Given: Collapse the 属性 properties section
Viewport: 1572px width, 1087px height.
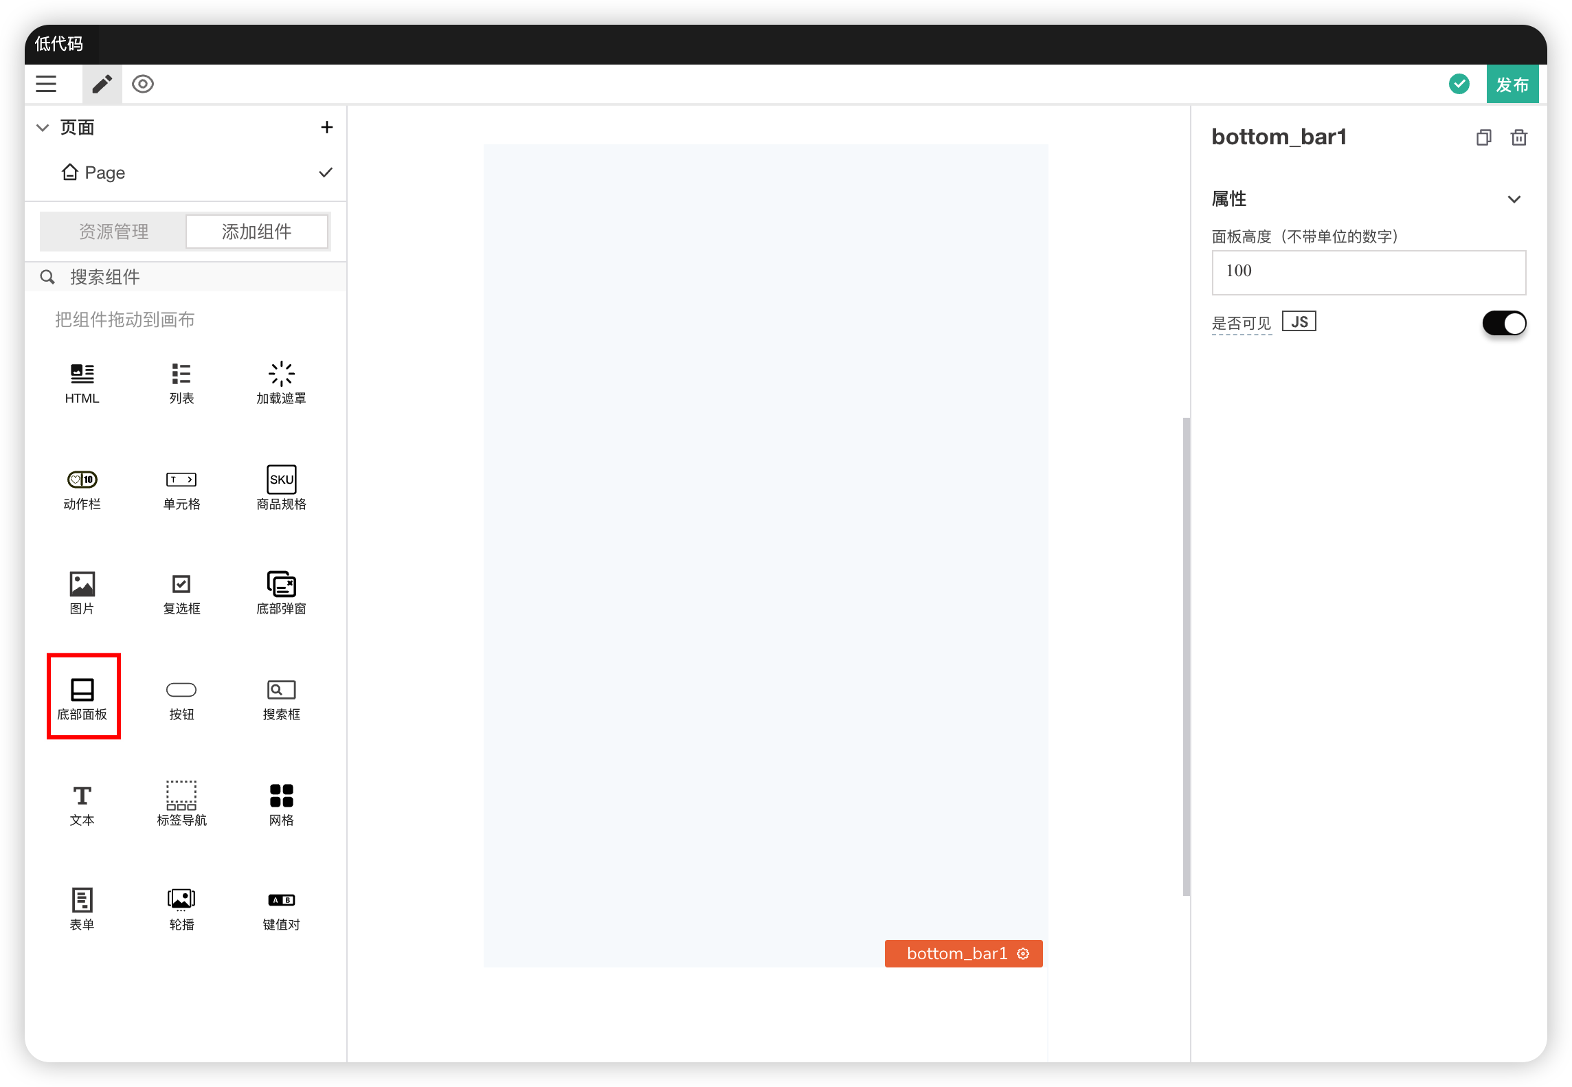Looking at the screenshot, I should pyautogui.click(x=1514, y=199).
